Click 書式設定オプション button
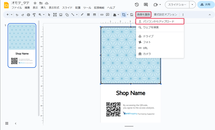Viewport: 215px width, 130px height. (165, 15)
